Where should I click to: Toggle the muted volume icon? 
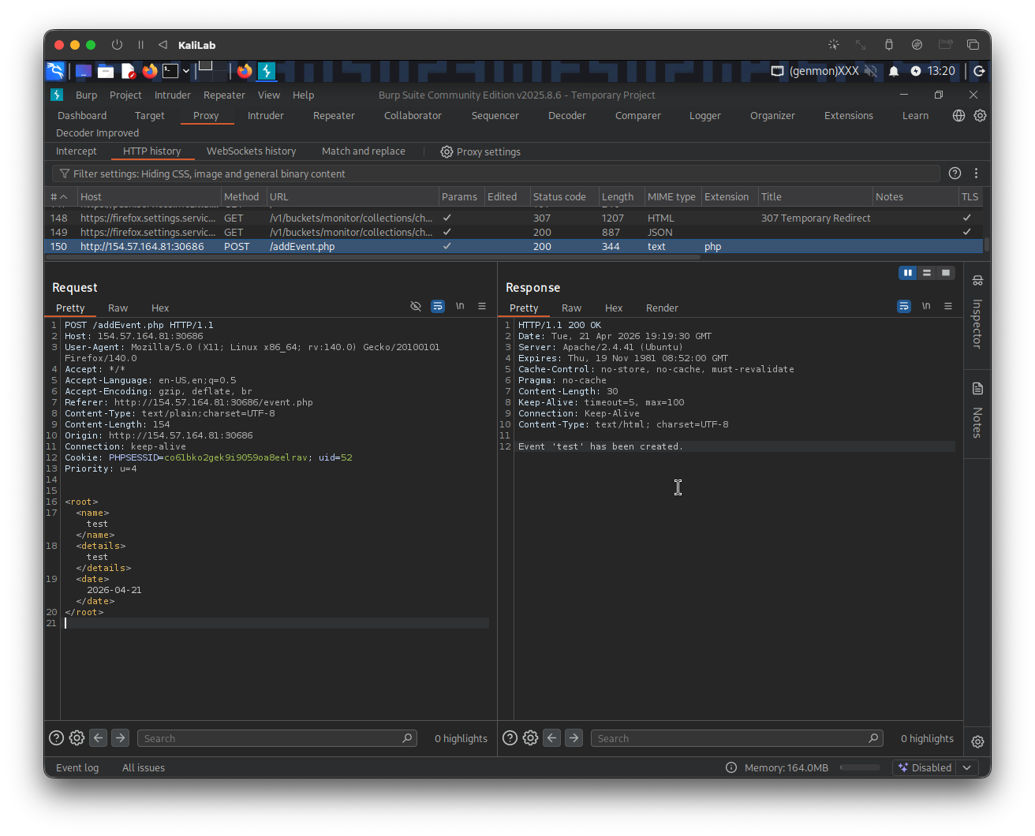871,71
